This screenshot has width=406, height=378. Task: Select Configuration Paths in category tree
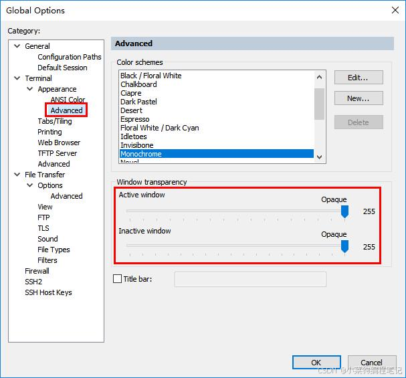point(70,57)
